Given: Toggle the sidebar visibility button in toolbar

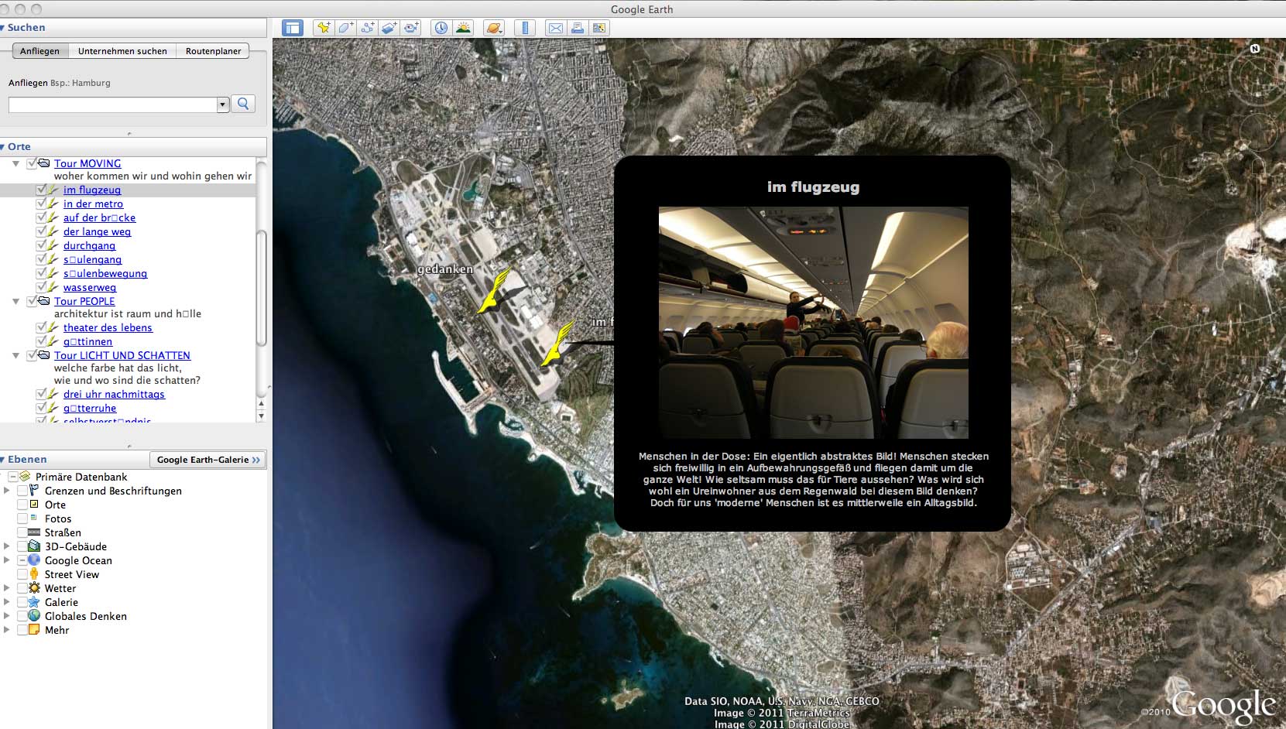Looking at the screenshot, I should (293, 28).
